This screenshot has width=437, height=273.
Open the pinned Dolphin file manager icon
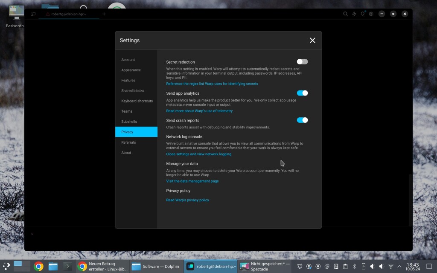point(53,267)
